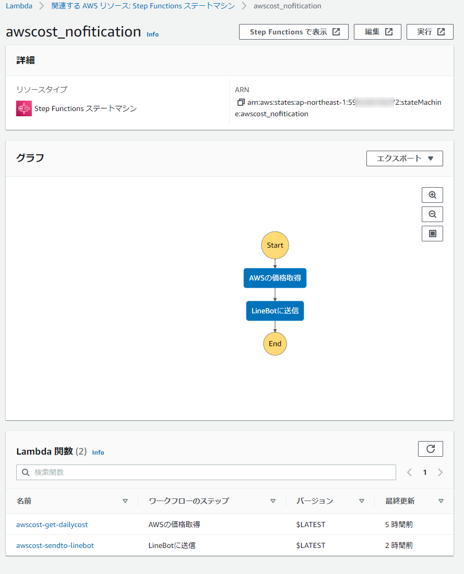Open Step Functions で表示 button

coord(293,32)
